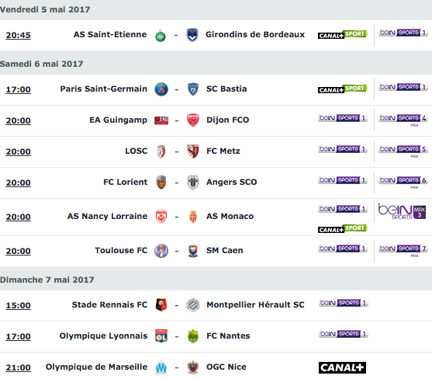
Task: Select the Toulouse FC team name
Action: [121, 250]
